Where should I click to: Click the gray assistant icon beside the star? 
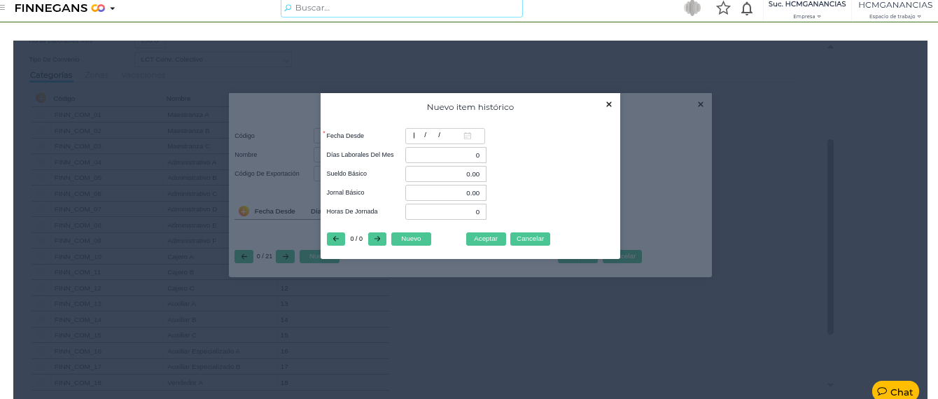tap(692, 8)
